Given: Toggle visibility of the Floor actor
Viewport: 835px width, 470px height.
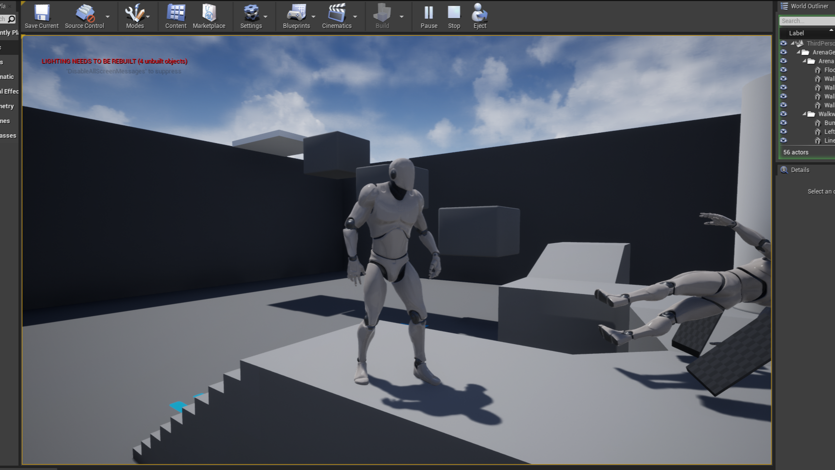Looking at the screenshot, I should pos(783,70).
